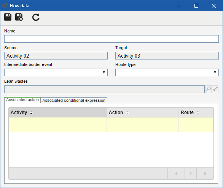
Task: Go to the previous table page
Action: (x=176, y=174)
